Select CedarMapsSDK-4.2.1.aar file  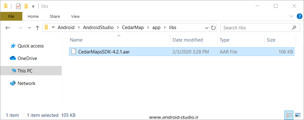182,52
